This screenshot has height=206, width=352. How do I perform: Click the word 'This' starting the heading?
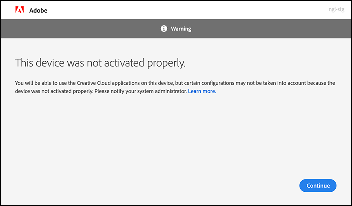(24, 62)
